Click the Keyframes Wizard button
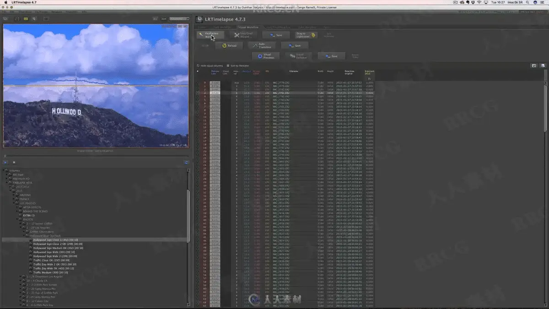The image size is (549, 309). pyautogui.click(x=211, y=35)
